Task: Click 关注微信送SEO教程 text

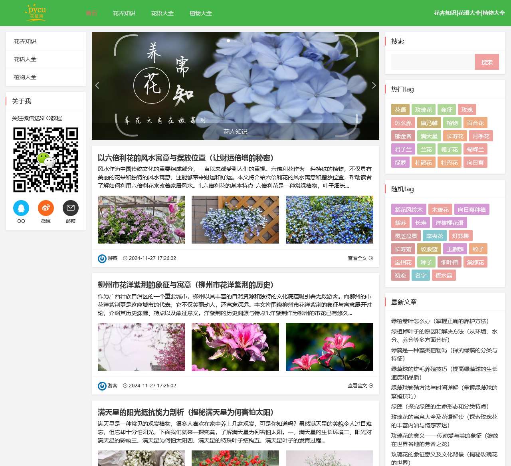Action: coord(37,118)
